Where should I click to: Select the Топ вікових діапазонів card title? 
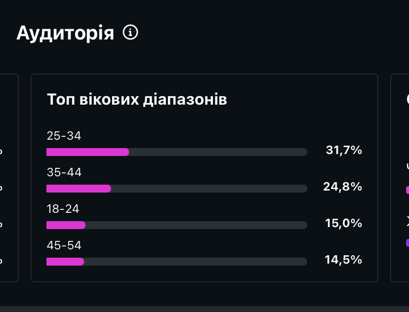(x=137, y=99)
